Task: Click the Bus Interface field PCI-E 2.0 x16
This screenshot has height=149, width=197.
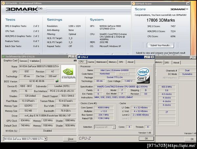Action: click(62, 91)
